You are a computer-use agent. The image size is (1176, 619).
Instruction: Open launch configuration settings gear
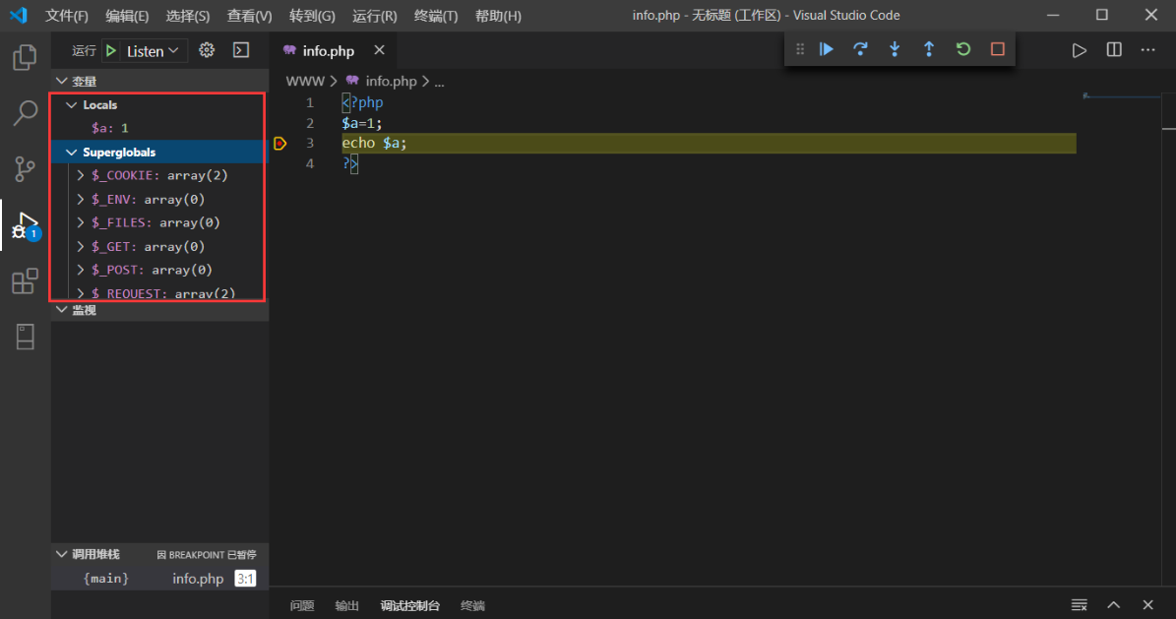(x=207, y=49)
